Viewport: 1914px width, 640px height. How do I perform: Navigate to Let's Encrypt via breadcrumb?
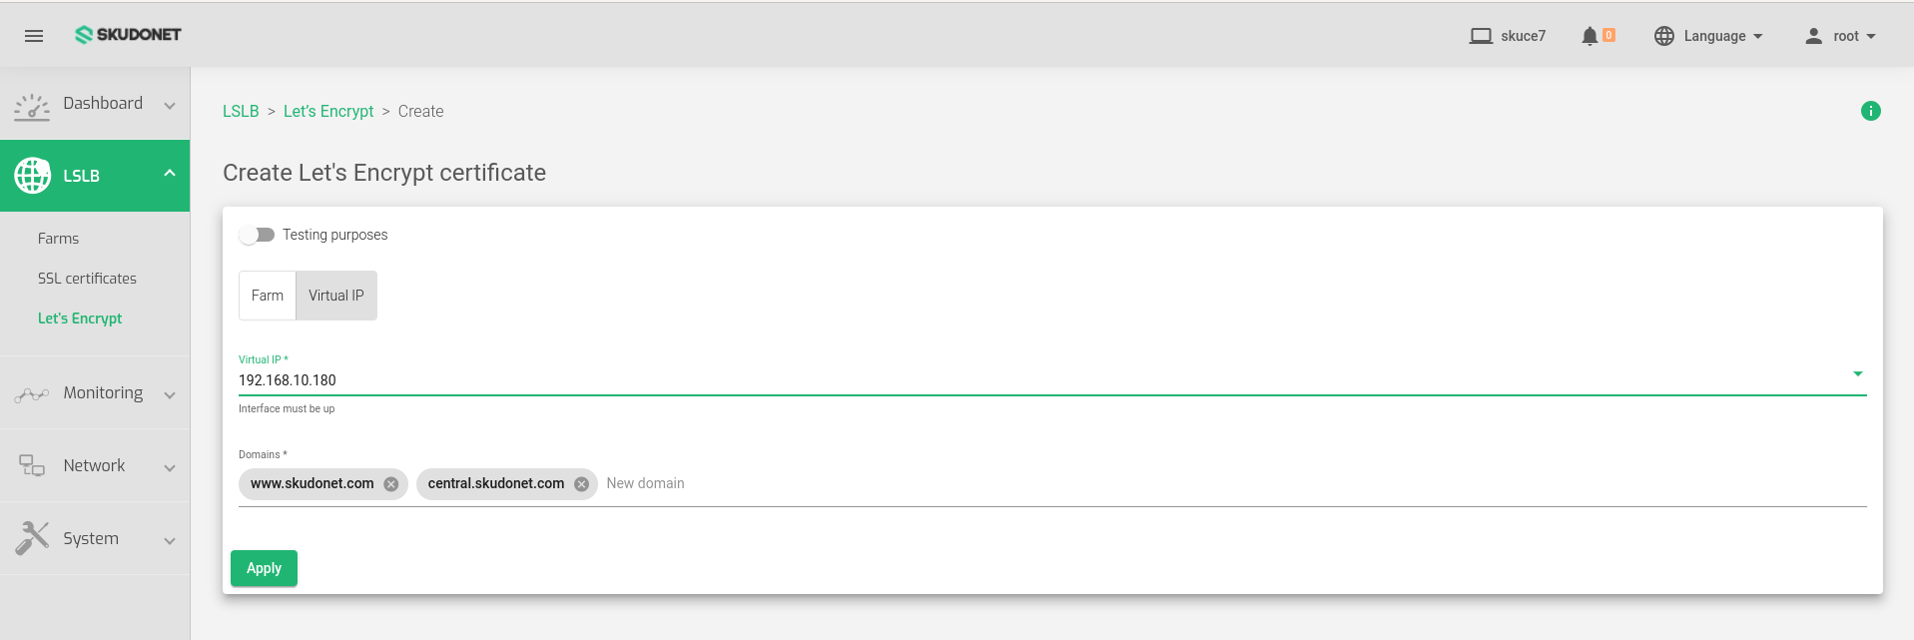coord(328,111)
